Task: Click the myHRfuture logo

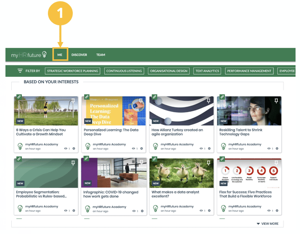Action: coord(29,55)
